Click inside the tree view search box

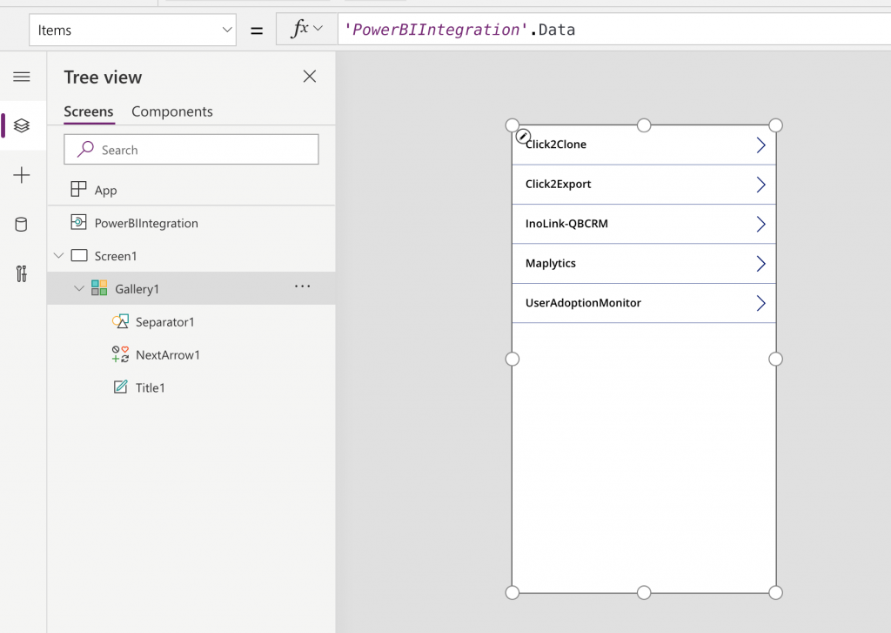tap(191, 149)
